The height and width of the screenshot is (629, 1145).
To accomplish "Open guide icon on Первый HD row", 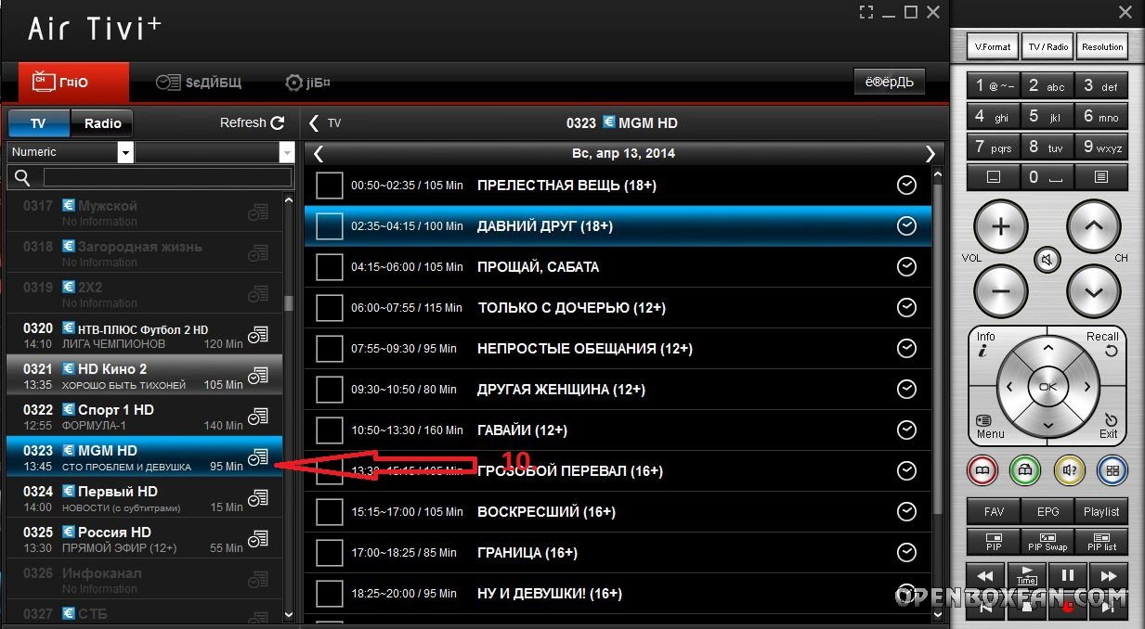I will [258, 498].
